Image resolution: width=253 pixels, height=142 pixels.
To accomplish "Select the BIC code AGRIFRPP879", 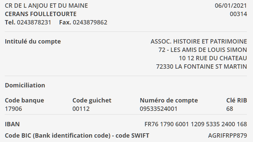I will tap(227, 136).
